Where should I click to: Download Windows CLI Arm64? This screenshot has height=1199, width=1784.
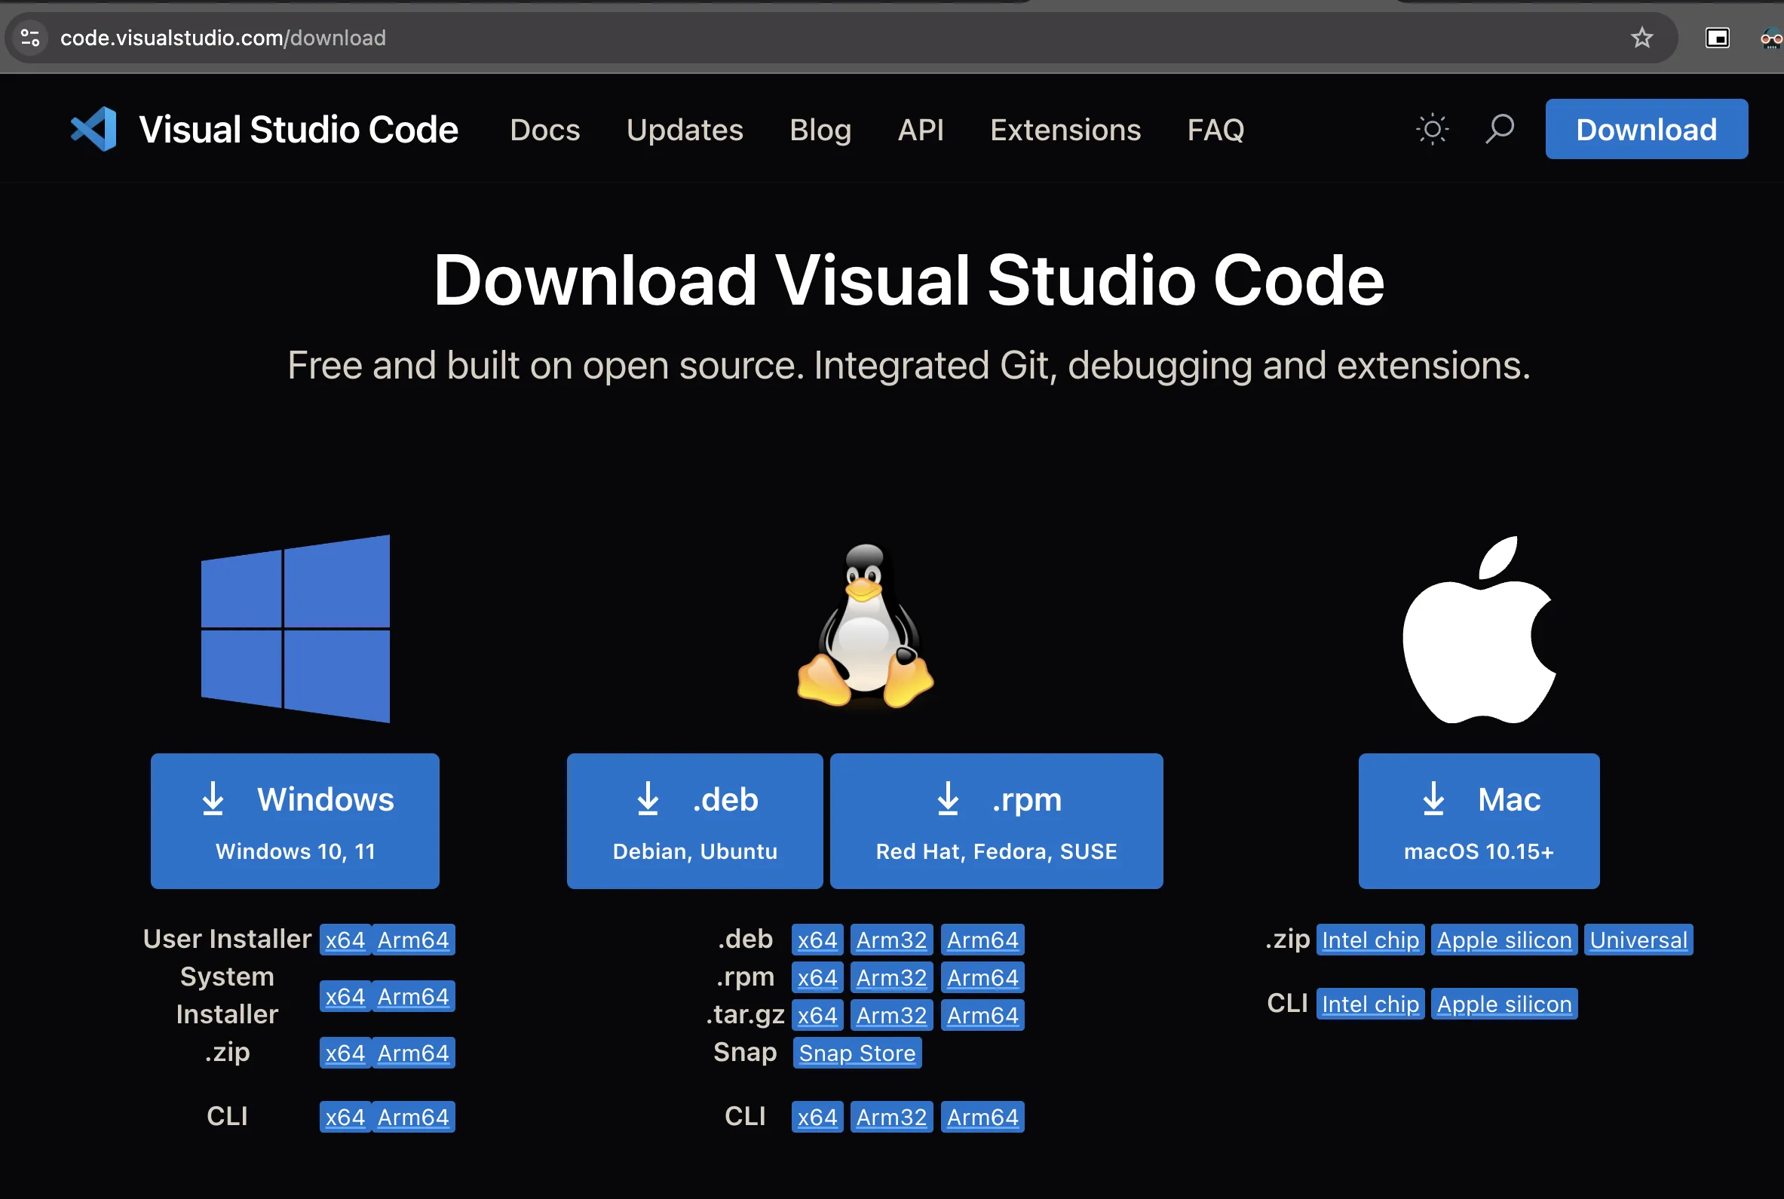pos(413,1117)
